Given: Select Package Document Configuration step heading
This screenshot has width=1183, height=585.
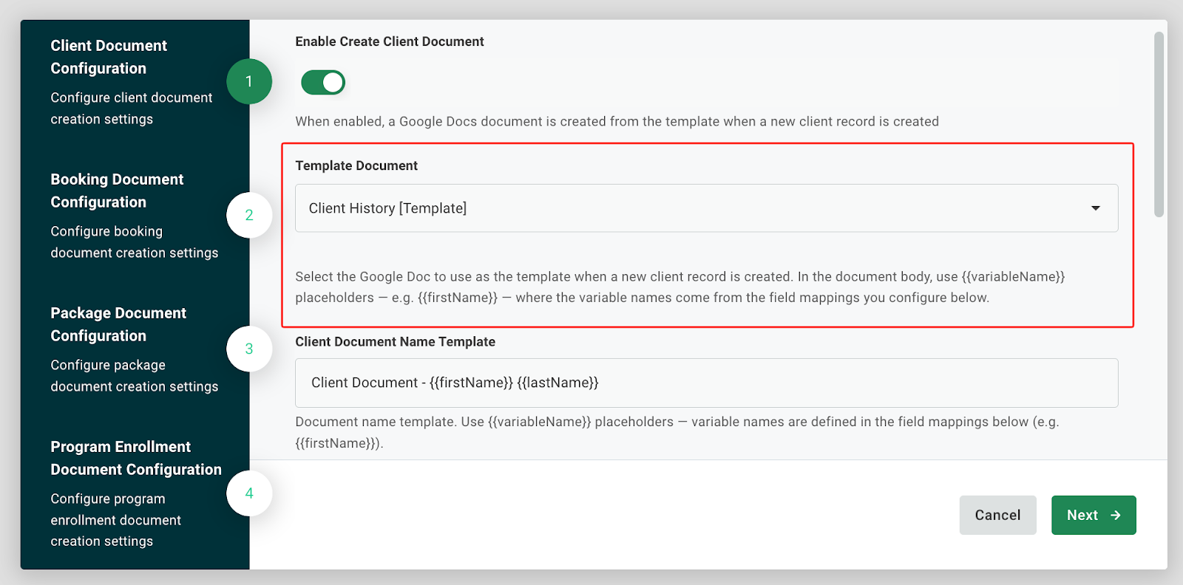Looking at the screenshot, I should 118,324.
